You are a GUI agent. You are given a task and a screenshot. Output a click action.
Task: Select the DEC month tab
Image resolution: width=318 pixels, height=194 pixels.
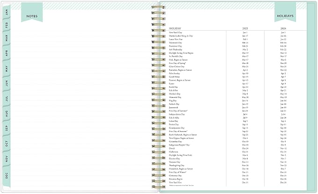click(x=6, y=175)
